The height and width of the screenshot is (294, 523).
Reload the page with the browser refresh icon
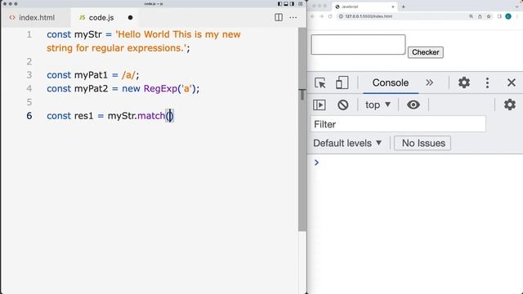330,16
